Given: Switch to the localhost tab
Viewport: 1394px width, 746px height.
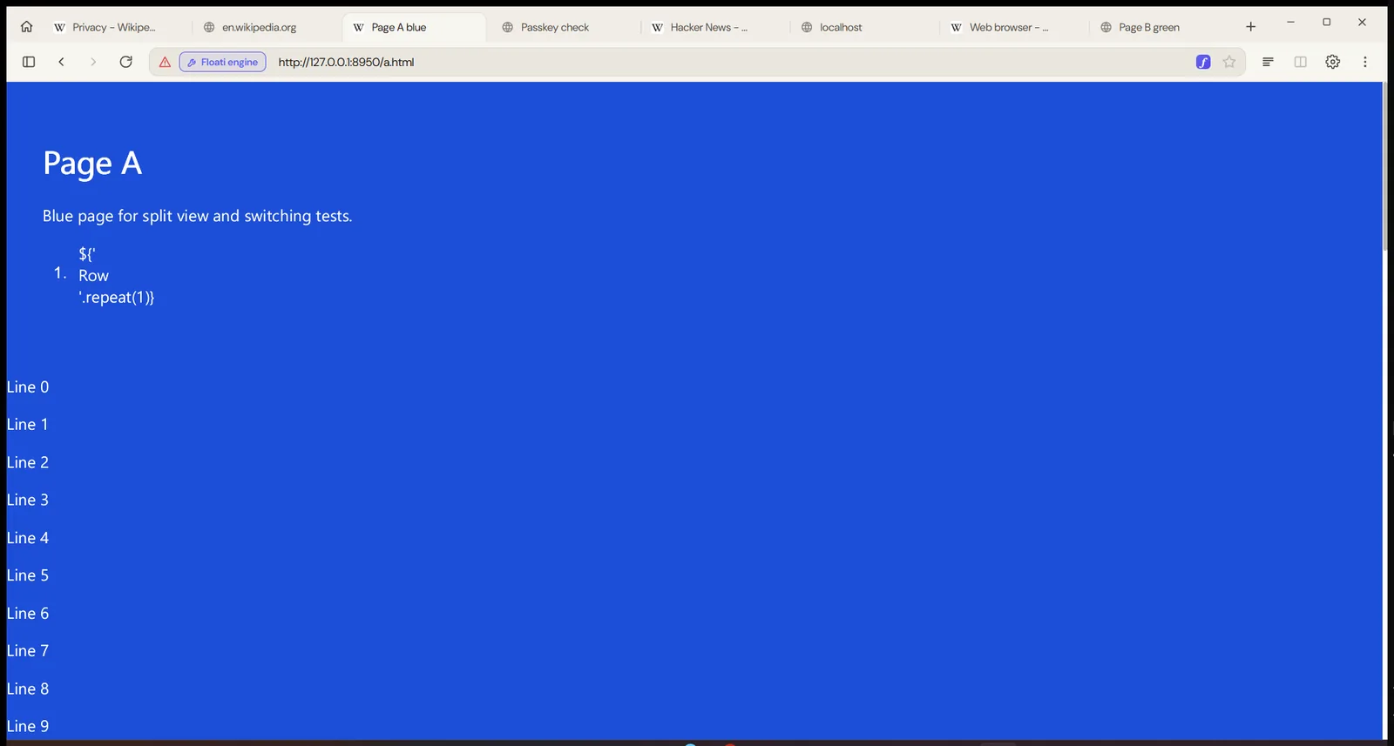Looking at the screenshot, I should point(863,27).
